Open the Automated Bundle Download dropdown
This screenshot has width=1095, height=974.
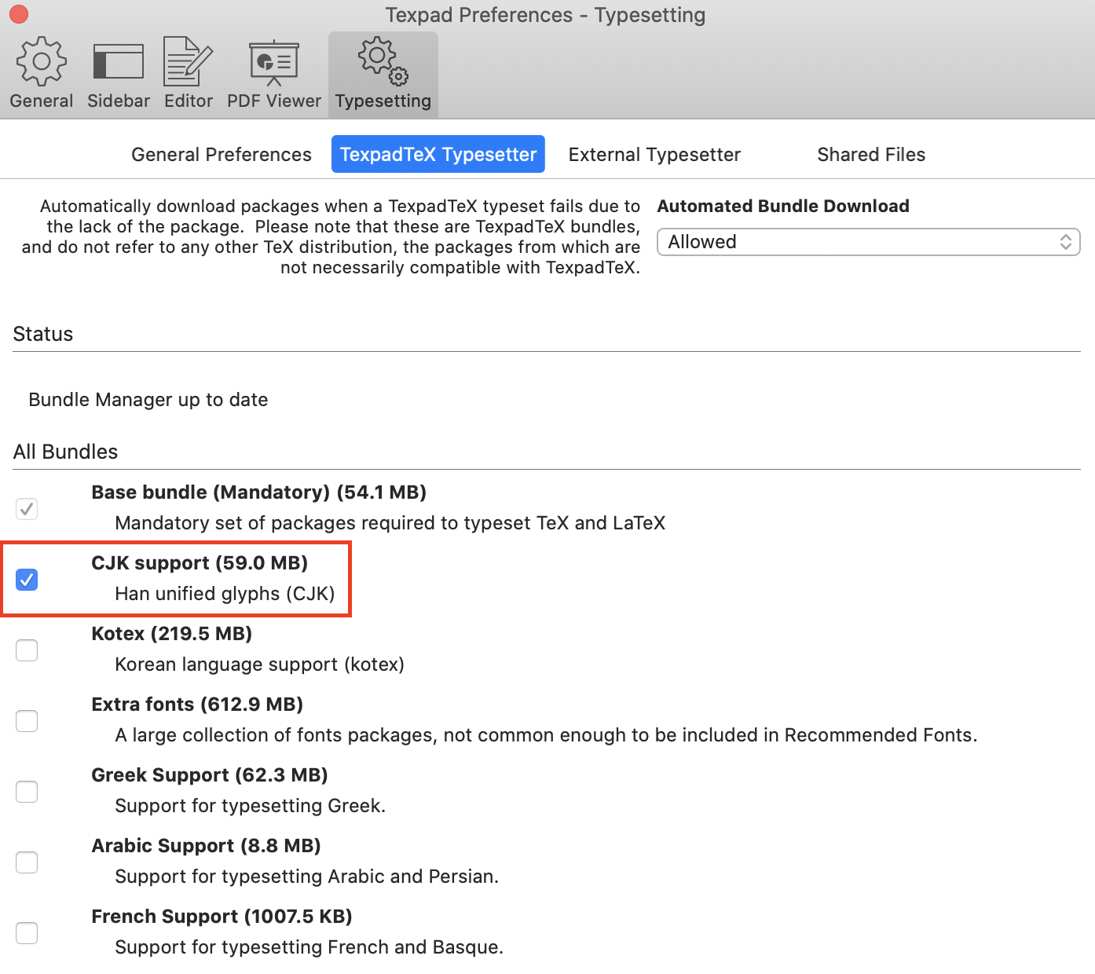[x=868, y=242]
